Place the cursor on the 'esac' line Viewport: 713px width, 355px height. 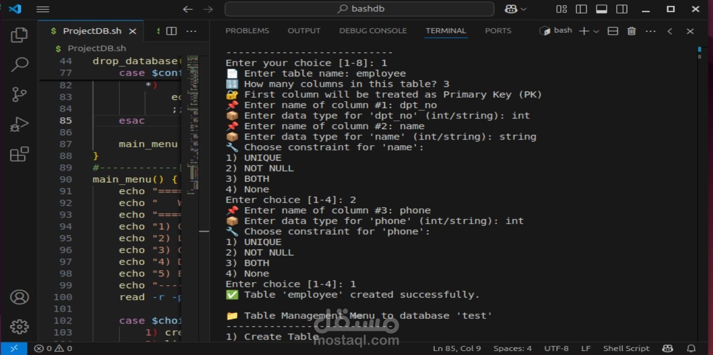(x=132, y=120)
